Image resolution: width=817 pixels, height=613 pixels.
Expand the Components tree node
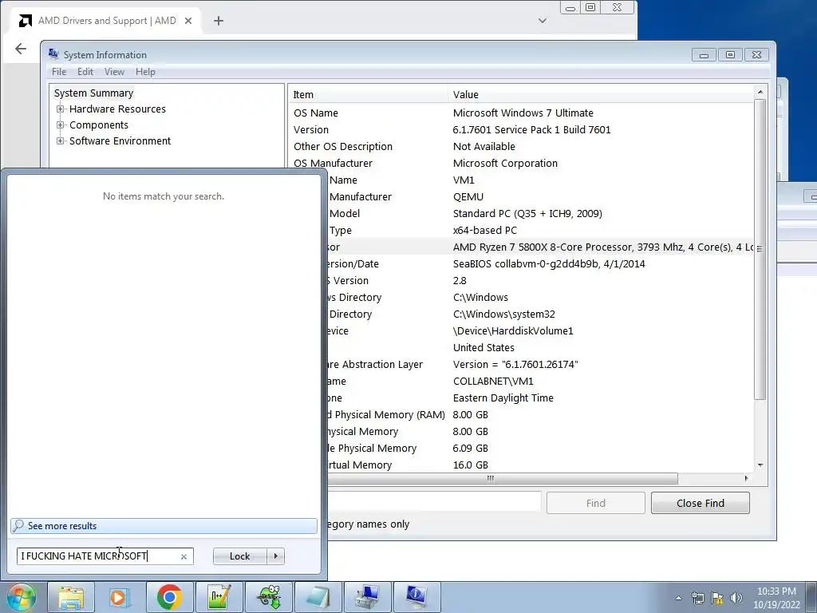[x=61, y=125]
